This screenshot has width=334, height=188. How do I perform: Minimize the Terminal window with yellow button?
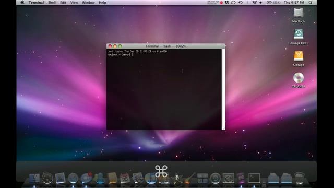click(115, 46)
